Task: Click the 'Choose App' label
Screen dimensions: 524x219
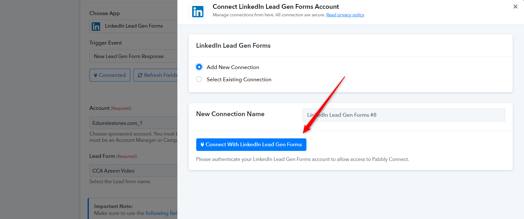Action: 105,13
